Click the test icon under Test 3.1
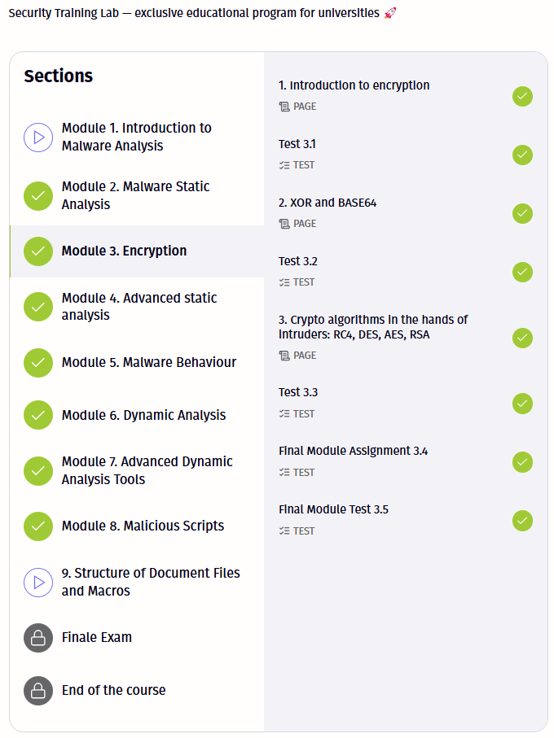Screen dimensions: 554x738 pos(284,165)
